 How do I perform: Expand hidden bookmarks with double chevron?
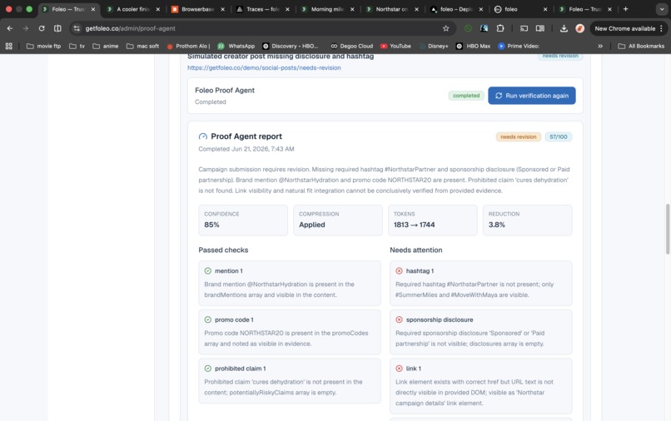[x=600, y=46]
